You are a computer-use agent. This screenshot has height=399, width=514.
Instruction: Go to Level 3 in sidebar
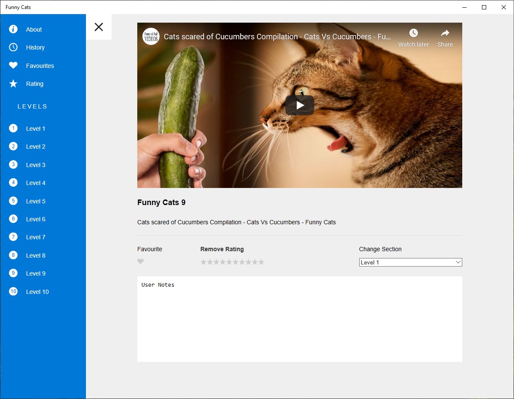pos(35,165)
